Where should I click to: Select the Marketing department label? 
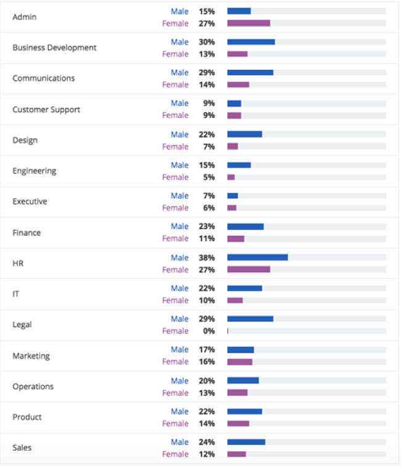point(31,356)
